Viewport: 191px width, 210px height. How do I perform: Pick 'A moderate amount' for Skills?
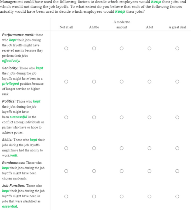121,148
